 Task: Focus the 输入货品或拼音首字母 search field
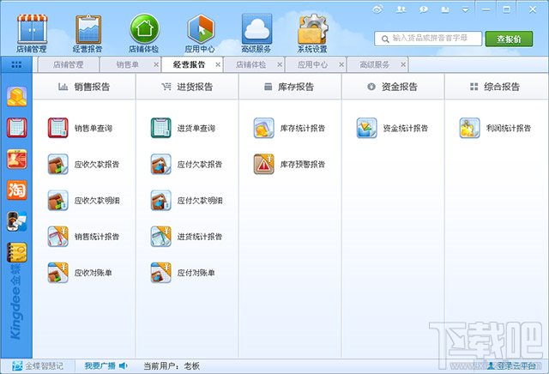click(428, 39)
